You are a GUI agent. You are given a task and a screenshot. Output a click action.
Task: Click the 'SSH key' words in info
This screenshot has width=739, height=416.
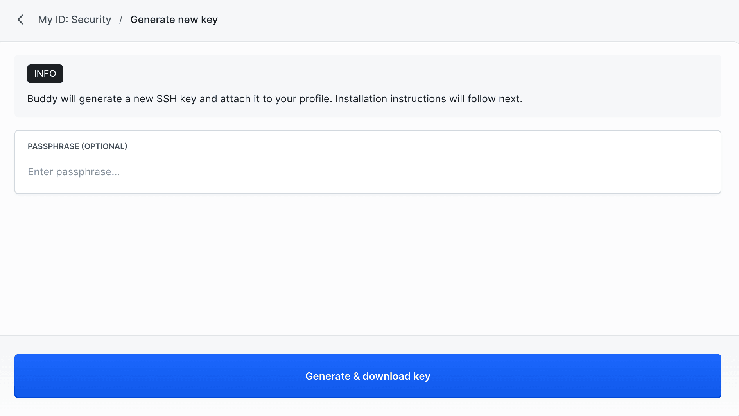click(176, 99)
